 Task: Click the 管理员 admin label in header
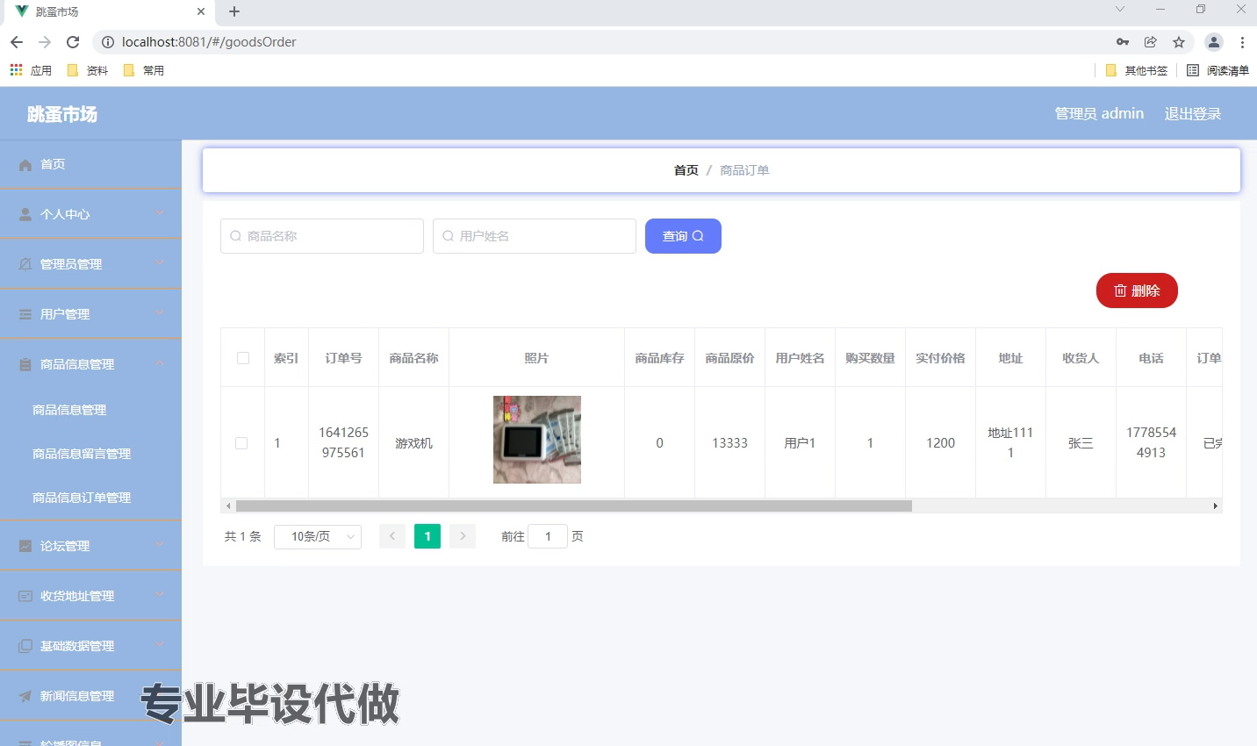pos(1099,113)
